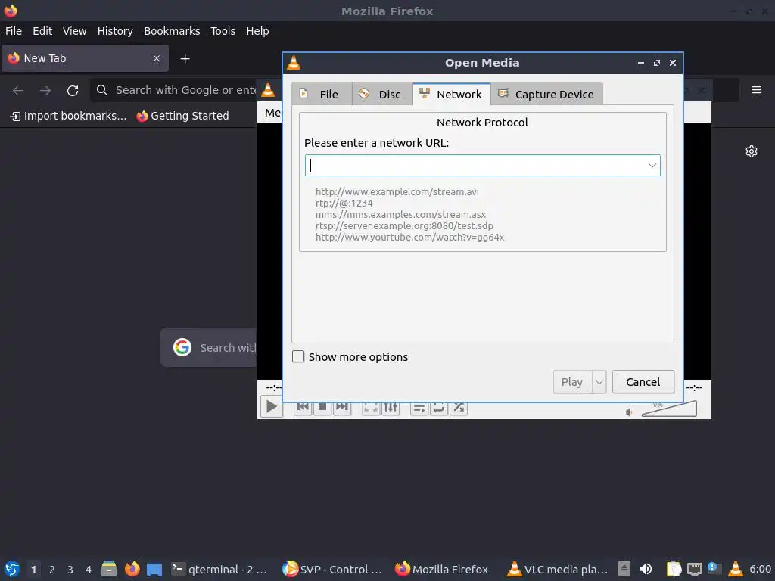The image size is (775, 581).
Task: Switch to Mozilla Firefox taskbar entry
Action: [441, 569]
